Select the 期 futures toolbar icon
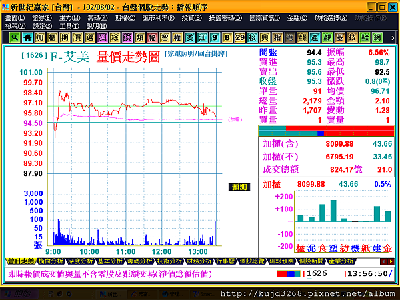400x300 pixels. [65, 38]
